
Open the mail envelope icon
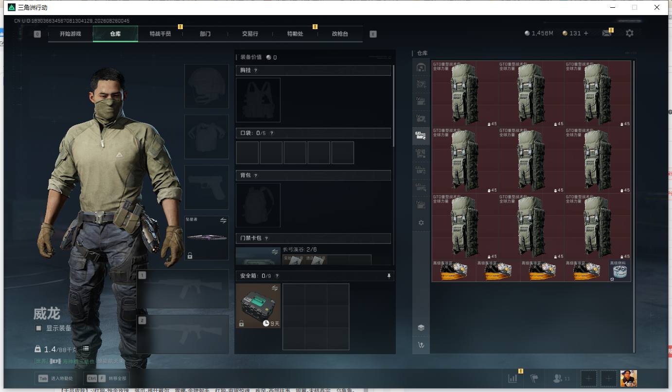coord(606,34)
